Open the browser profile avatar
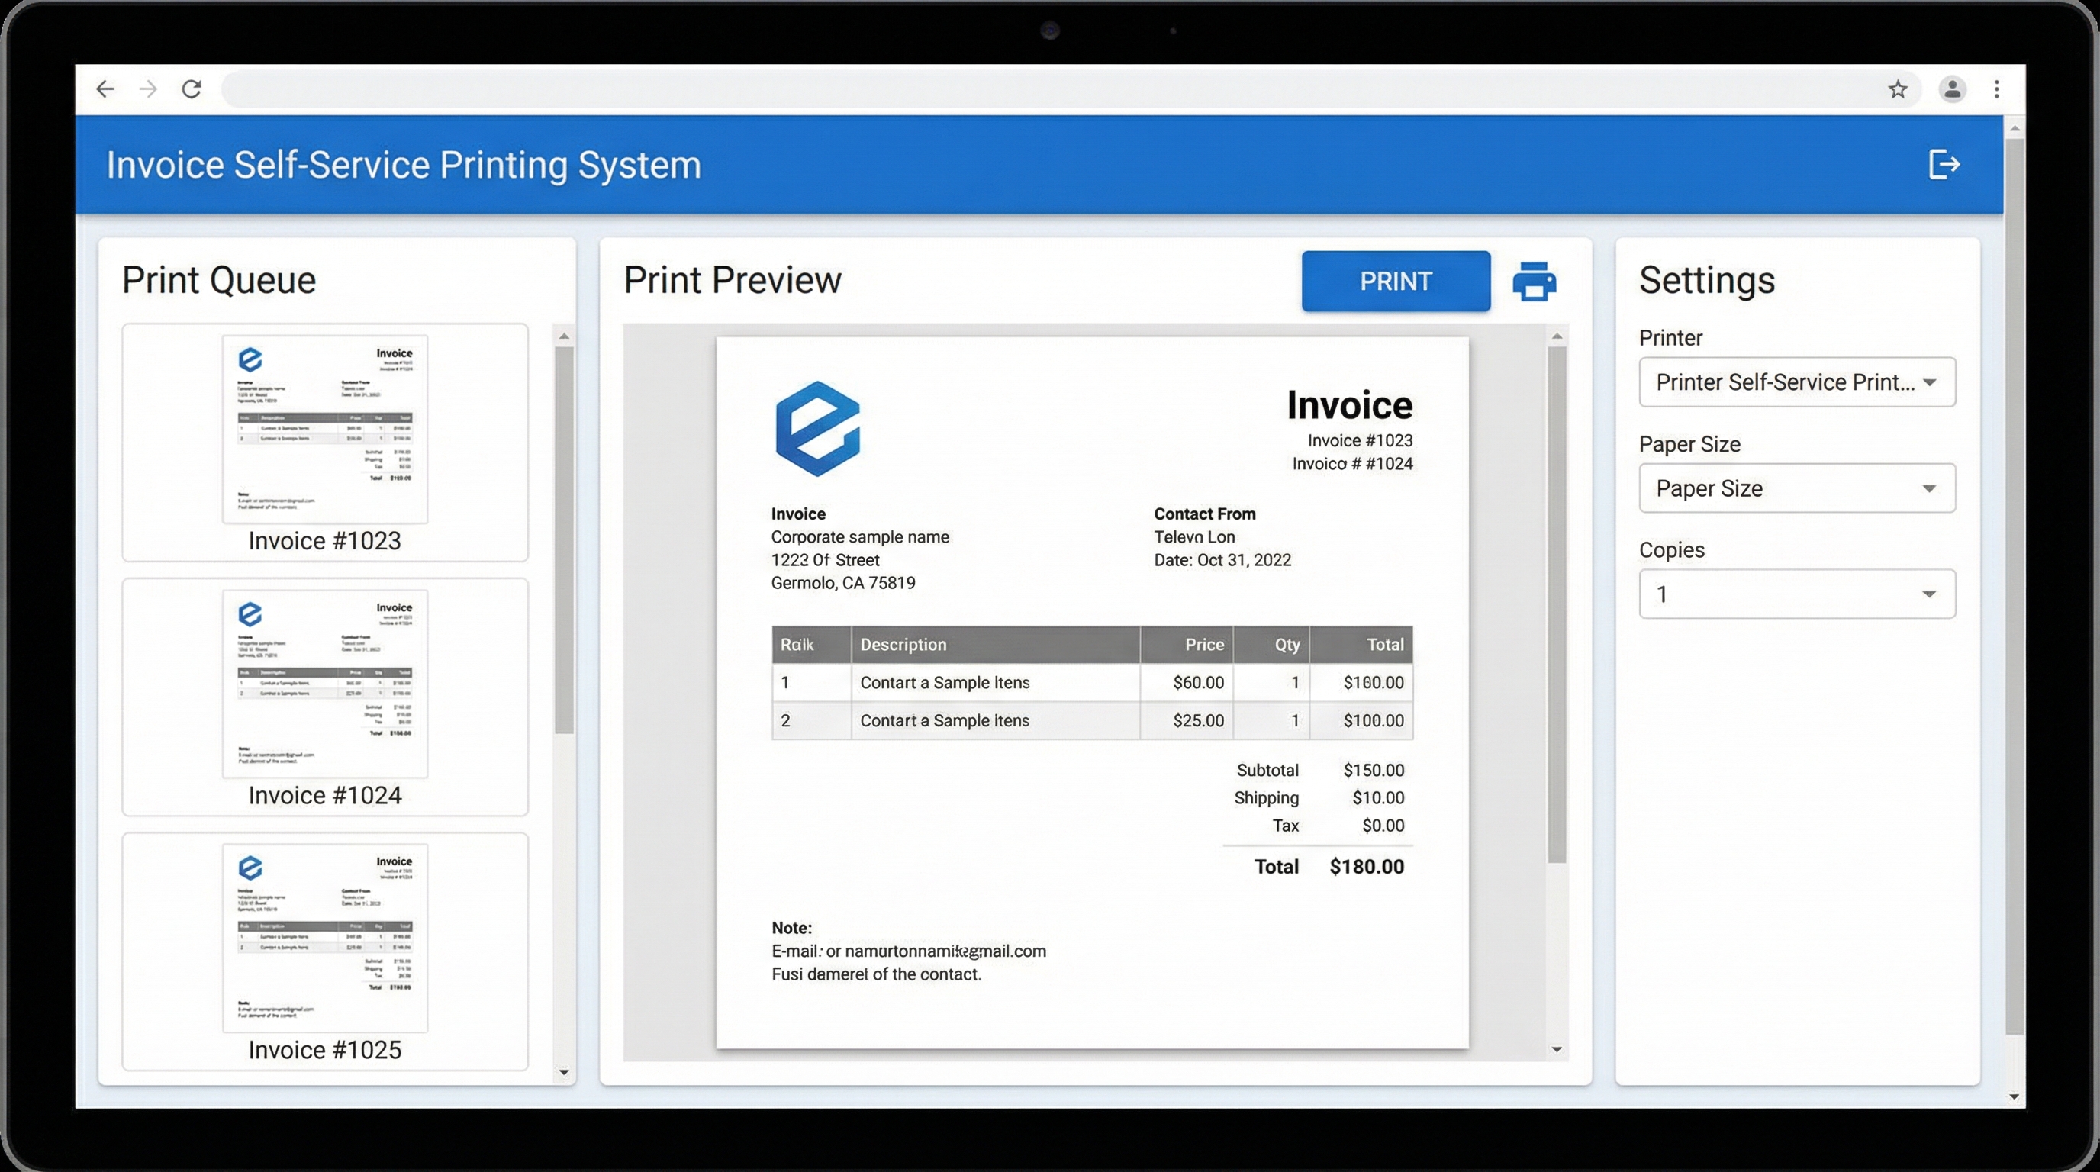 click(x=1952, y=89)
